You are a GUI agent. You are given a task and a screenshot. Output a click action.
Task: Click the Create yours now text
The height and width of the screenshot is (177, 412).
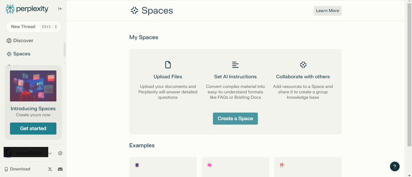click(x=33, y=115)
